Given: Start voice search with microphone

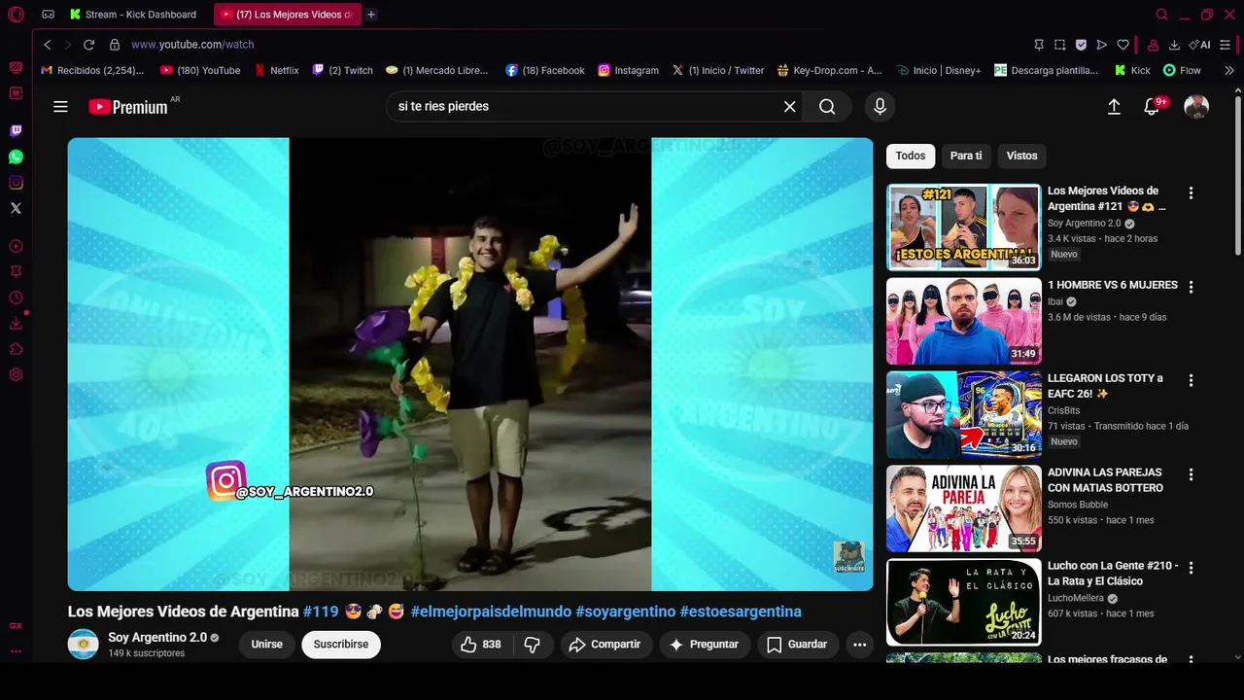Looking at the screenshot, I should pos(880,107).
